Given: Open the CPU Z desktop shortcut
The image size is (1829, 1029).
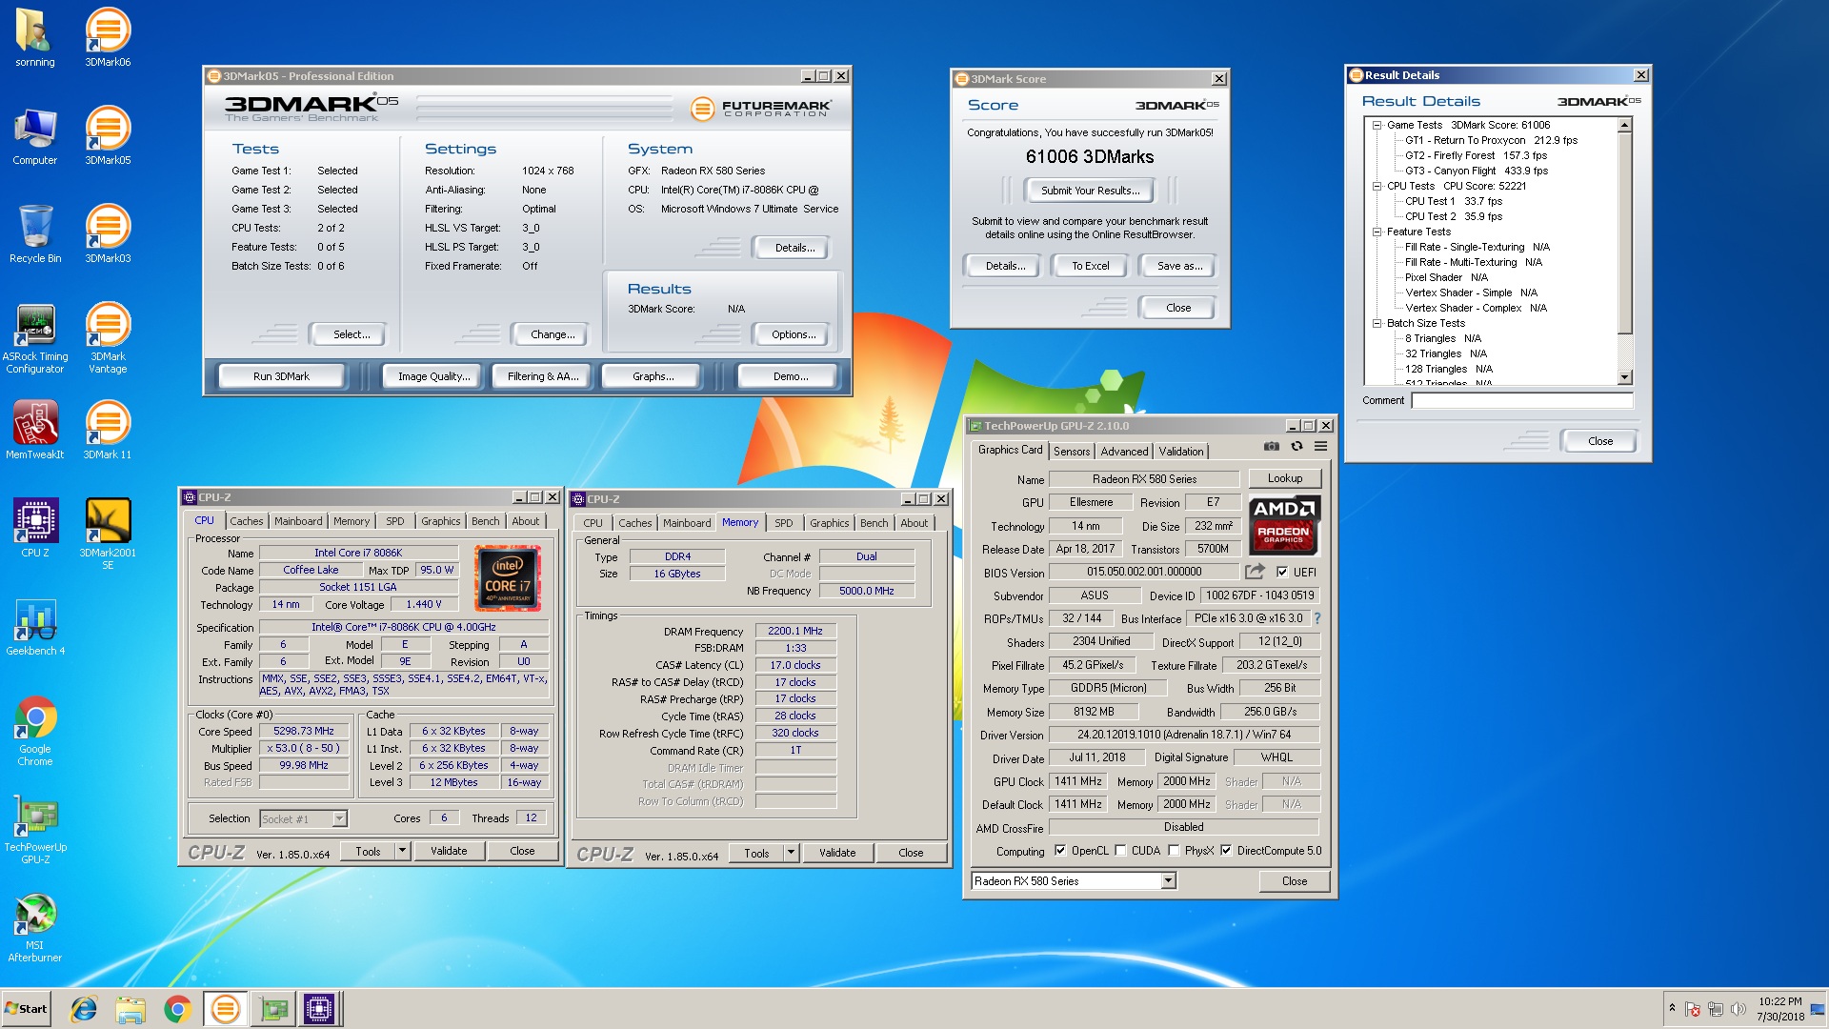Looking at the screenshot, I should [x=35, y=529].
